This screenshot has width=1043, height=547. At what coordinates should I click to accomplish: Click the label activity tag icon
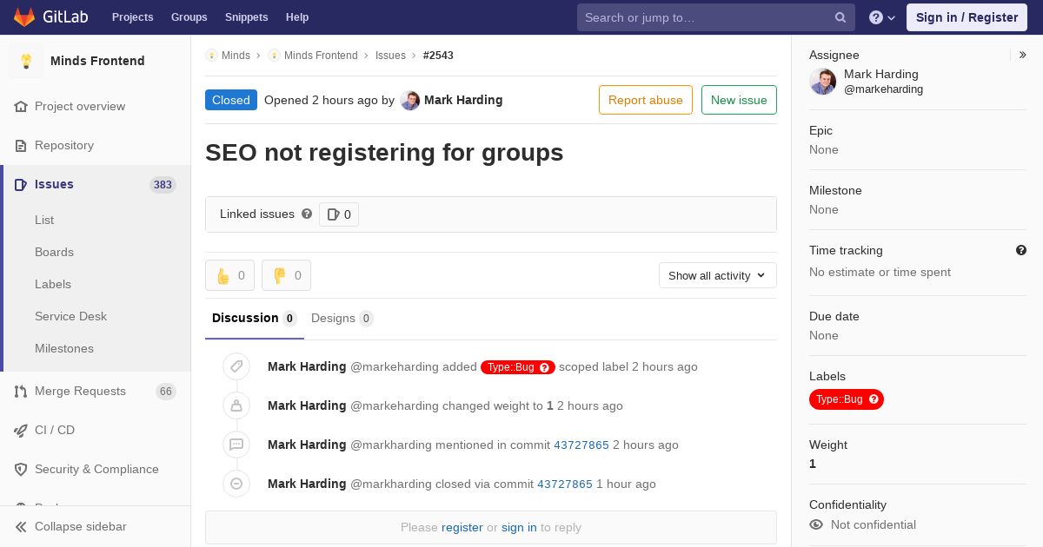(x=236, y=366)
